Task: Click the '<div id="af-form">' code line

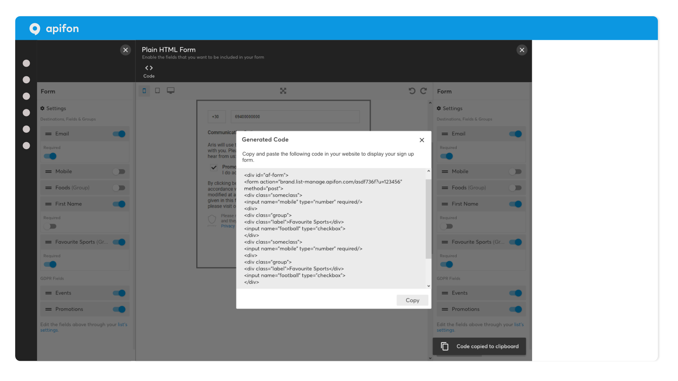Action: pos(266,175)
